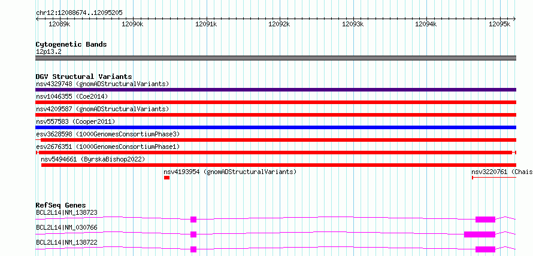This screenshot has height=256, width=533.
Task: Select the red nsv5494661 variant bar
Action: coord(278,165)
